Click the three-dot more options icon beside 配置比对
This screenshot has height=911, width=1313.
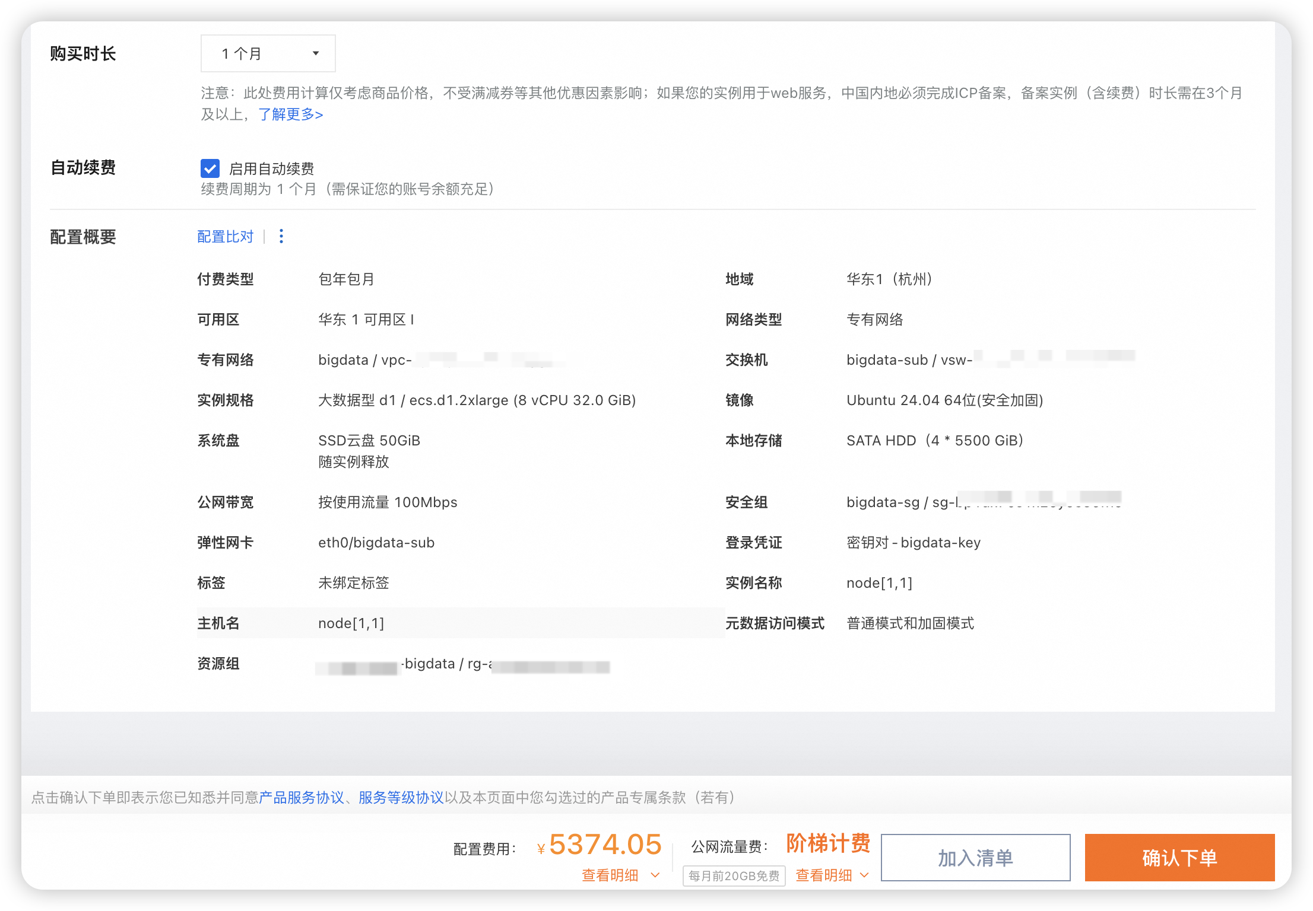(x=281, y=236)
